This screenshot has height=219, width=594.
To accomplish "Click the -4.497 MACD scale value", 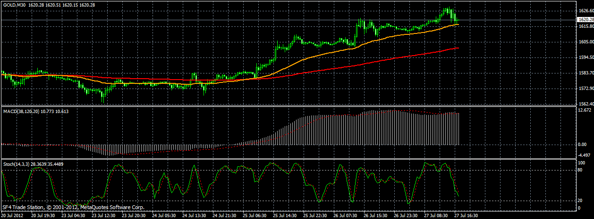I will (x=585, y=155).
